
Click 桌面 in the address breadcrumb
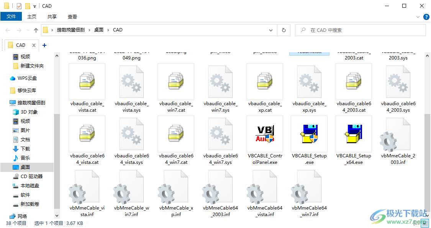[99, 30]
